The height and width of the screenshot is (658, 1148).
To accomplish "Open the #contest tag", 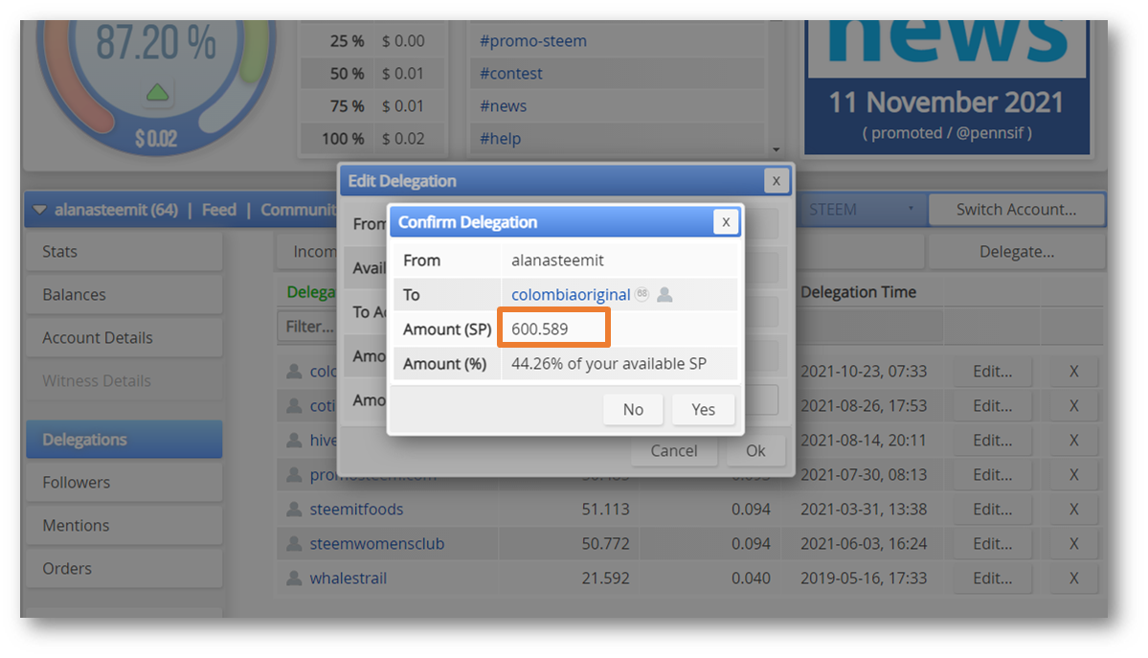I will point(511,74).
